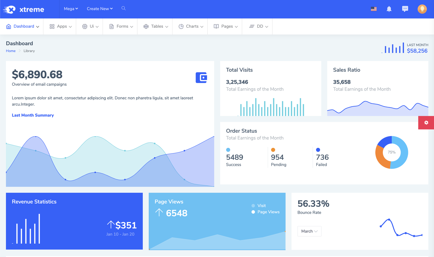Expand the Mega dropdown arrow
This screenshot has width=434, height=257.
pos(77,9)
